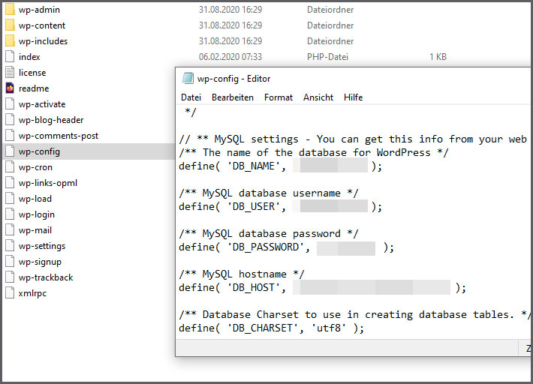Click the license text file icon
533x384 pixels.
click(x=11, y=72)
